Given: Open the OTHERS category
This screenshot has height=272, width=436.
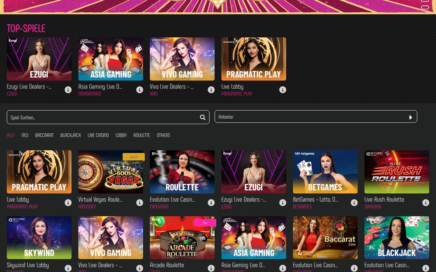Looking at the screenshot, I should pos(163,135).
